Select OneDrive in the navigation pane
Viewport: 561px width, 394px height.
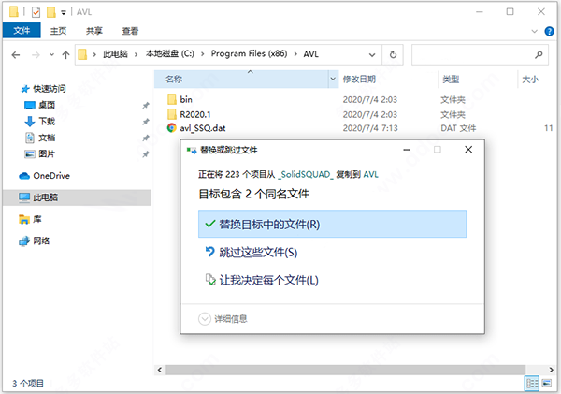50,175
